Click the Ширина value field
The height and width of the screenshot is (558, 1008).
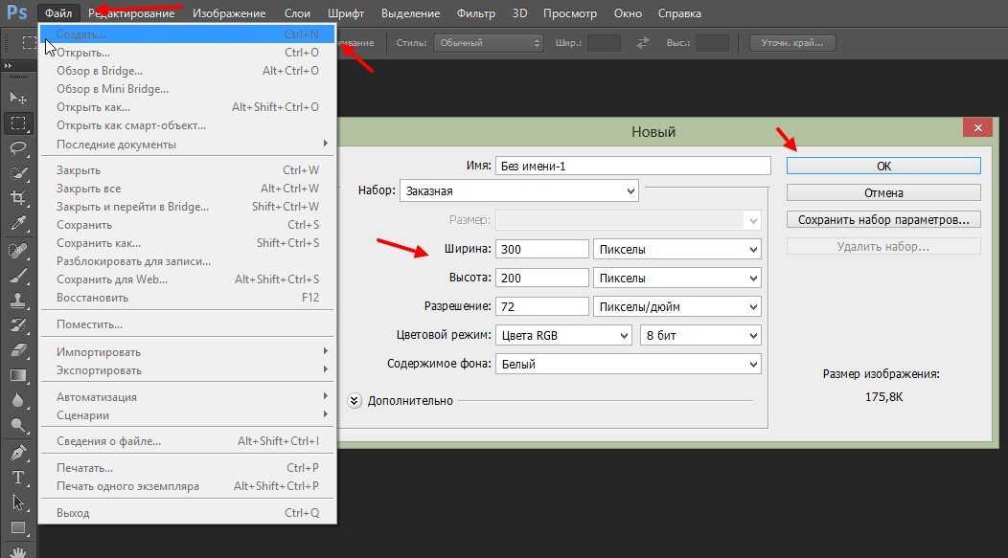[x=542, y=249]
